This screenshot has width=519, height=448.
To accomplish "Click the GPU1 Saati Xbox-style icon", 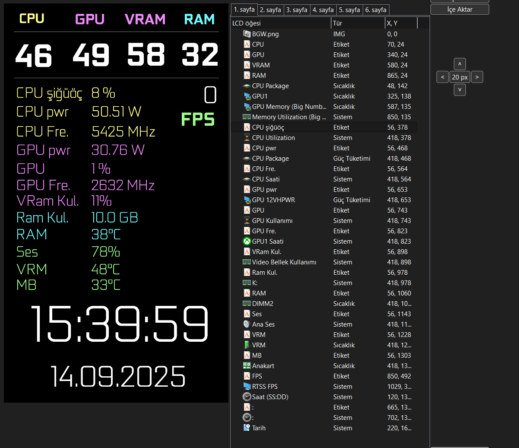I will point(247,241).
